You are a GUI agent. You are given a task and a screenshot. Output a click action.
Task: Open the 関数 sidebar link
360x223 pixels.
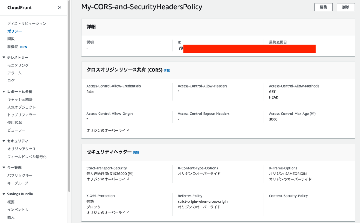(11, 39)
